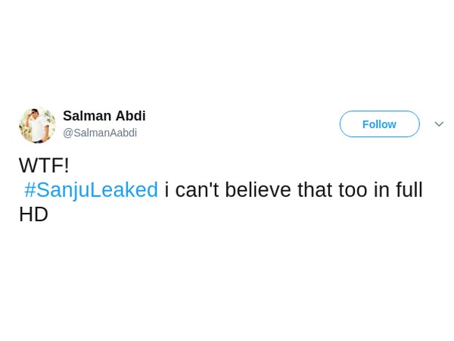Click the blue hashtag in the tweet
The height and width of the screenshot is (341, 454).
click(91, 189)
